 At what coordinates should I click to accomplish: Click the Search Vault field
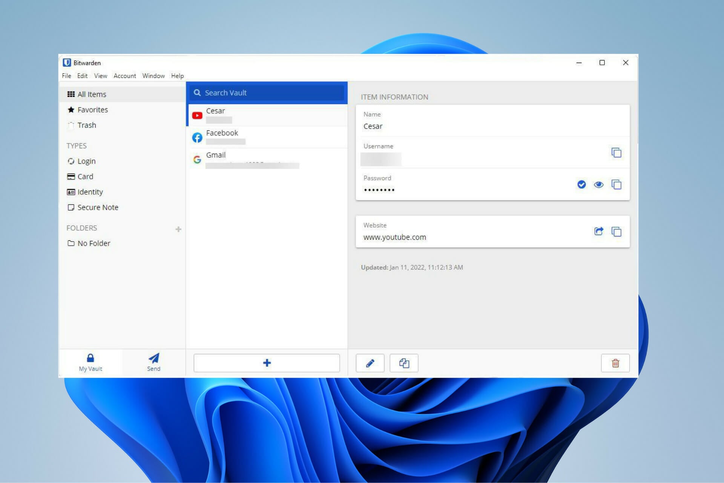268,93
